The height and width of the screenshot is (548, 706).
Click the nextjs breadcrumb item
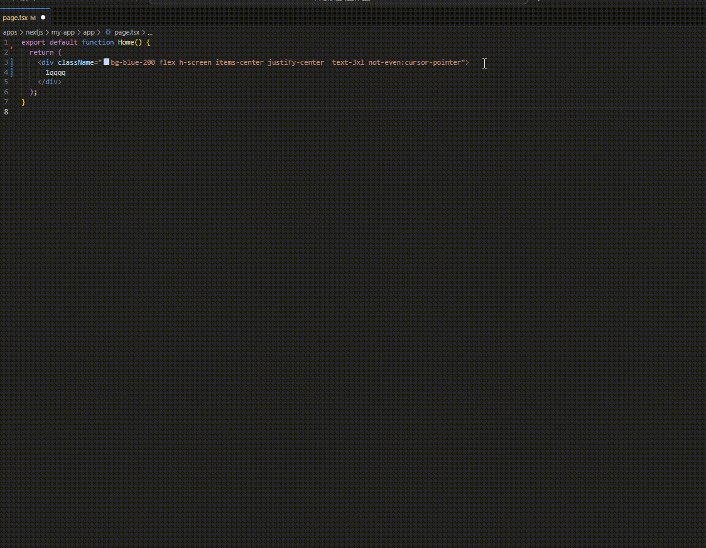tap(34, 32)
